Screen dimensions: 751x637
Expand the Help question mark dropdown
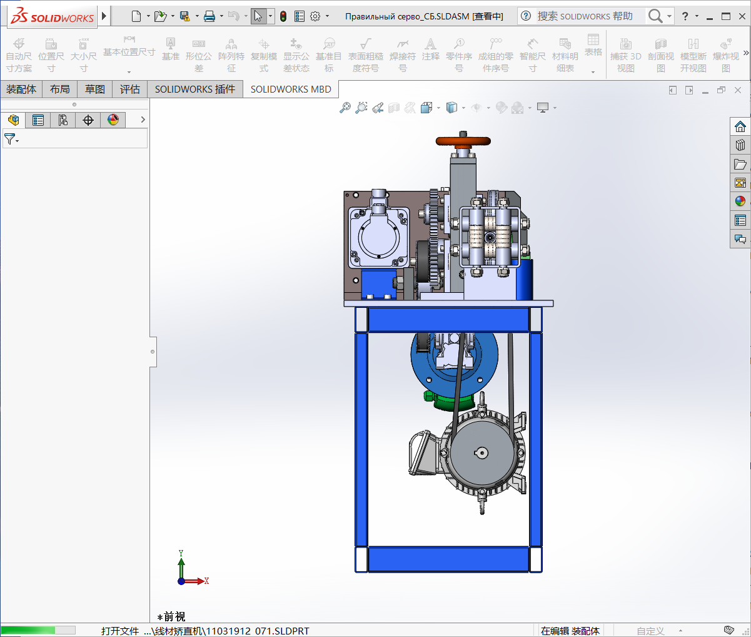[697, 16]
